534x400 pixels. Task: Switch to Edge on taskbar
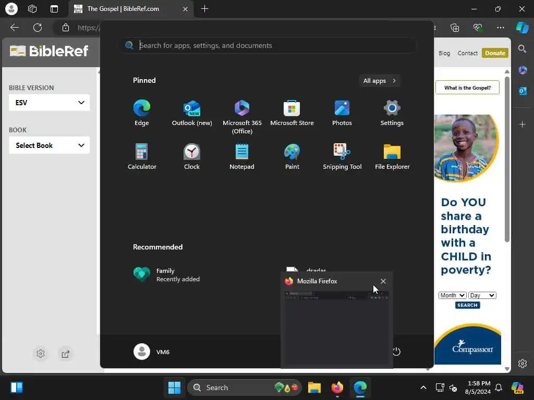360,387
